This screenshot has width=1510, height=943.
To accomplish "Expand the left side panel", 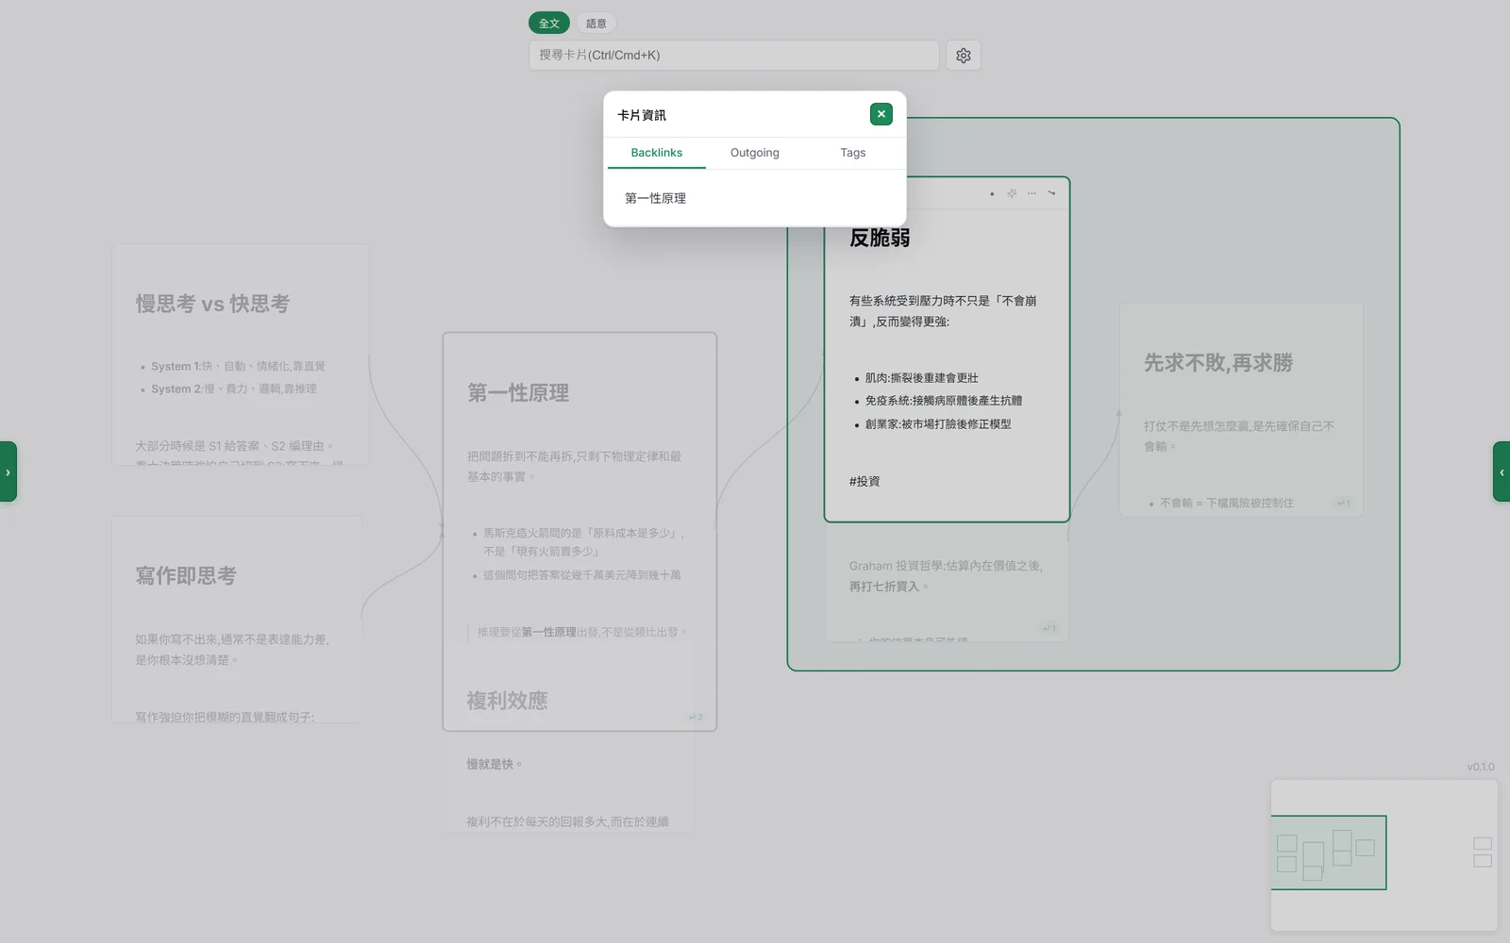I will [x=8, y=471].
